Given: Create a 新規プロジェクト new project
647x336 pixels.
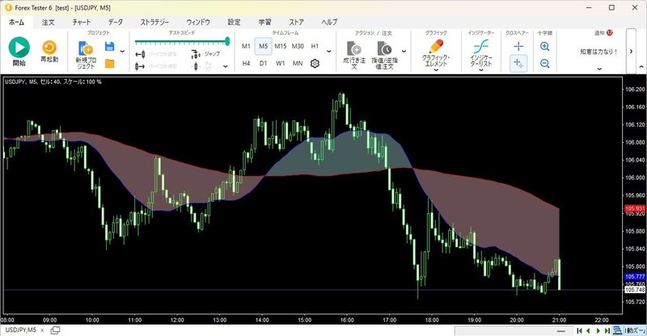Looking at the screenshot, I should click(x=86, y=54).
